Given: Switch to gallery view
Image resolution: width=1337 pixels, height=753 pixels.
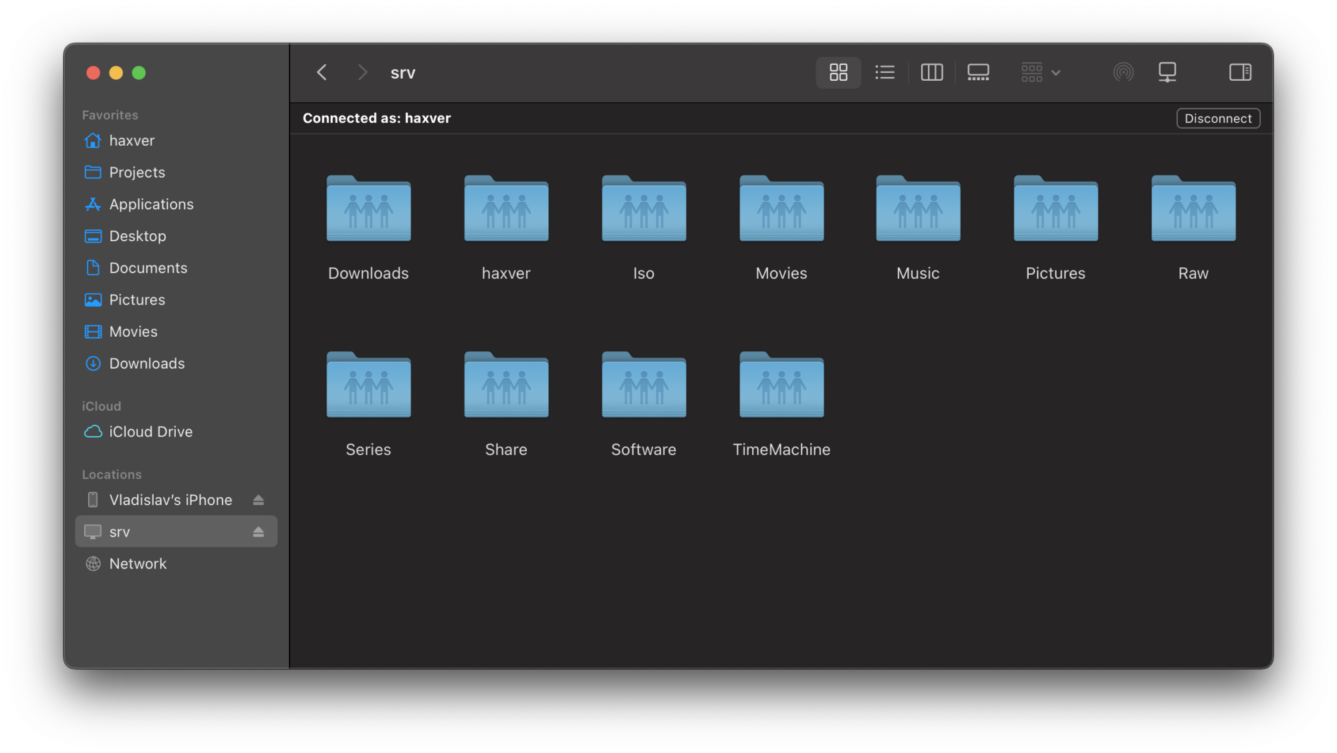Looking at the screenshot, I should click(x=978, y=72).
